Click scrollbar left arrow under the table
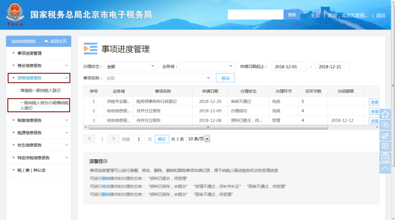This screenshot has height=220, width=395. pyautogui.click(x=86, y=127)
